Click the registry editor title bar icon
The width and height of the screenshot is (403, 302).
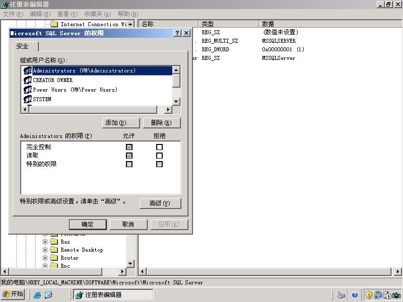pyautogui.click(x=5, y=5)
